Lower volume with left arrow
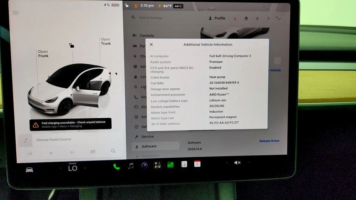Image resolution: width=356 pixels, height=200 pixels. click(x=227, y=163)
